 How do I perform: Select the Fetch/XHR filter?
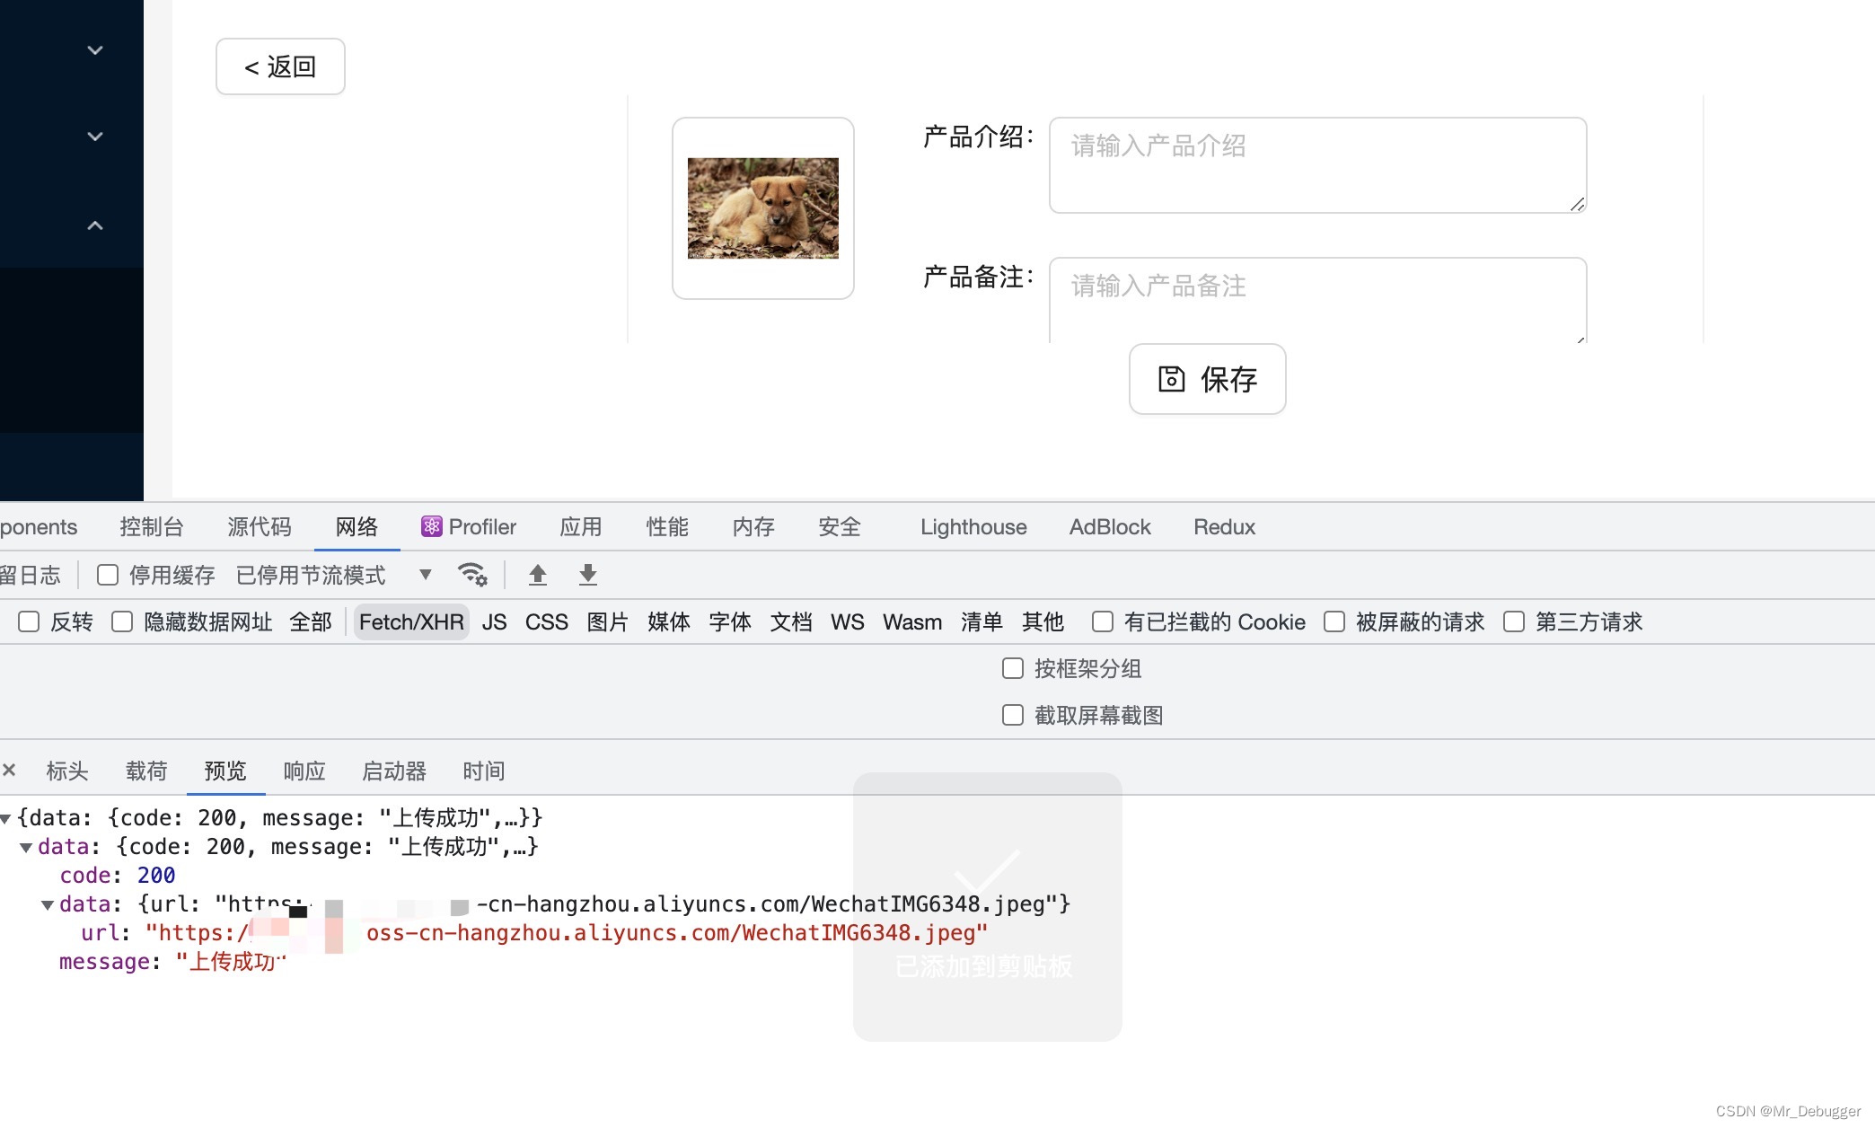click(x=411, y=621)
